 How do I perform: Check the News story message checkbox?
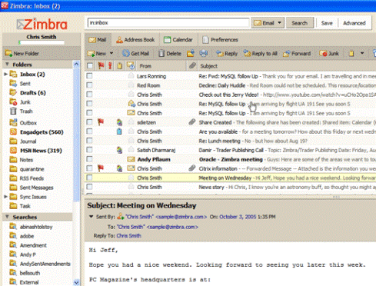[89, 187]
